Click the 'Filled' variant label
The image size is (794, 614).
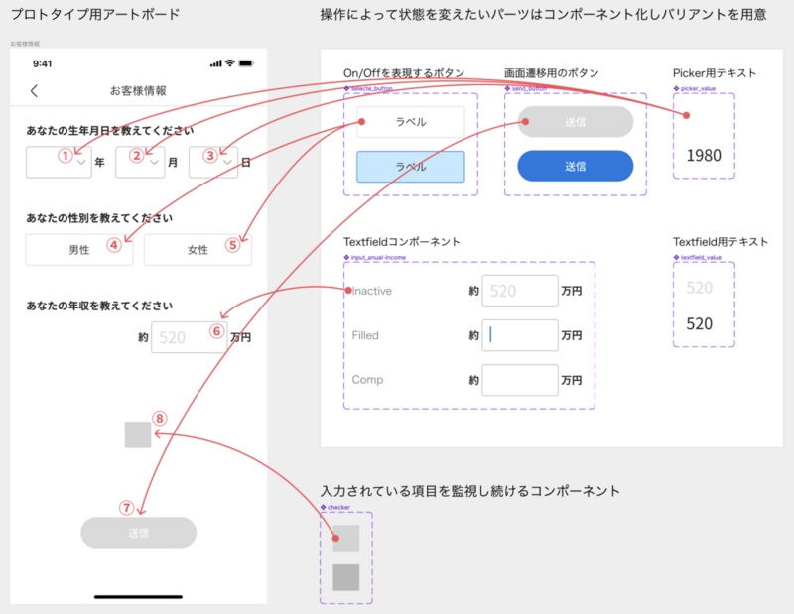[365, 335]
